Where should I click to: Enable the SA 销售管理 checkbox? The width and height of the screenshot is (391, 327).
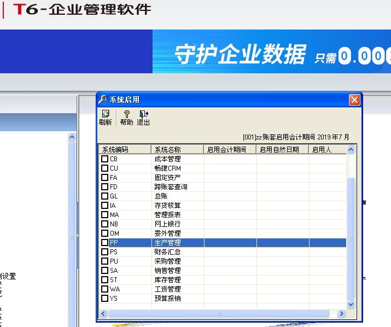pyautogui.click(x=105, y=270)
